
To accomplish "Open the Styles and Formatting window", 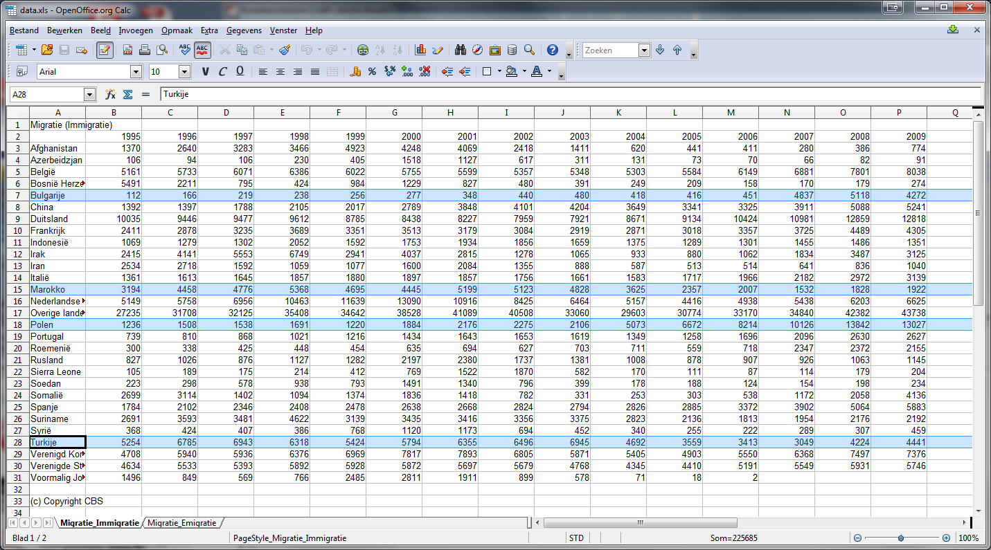I will 21,71.
